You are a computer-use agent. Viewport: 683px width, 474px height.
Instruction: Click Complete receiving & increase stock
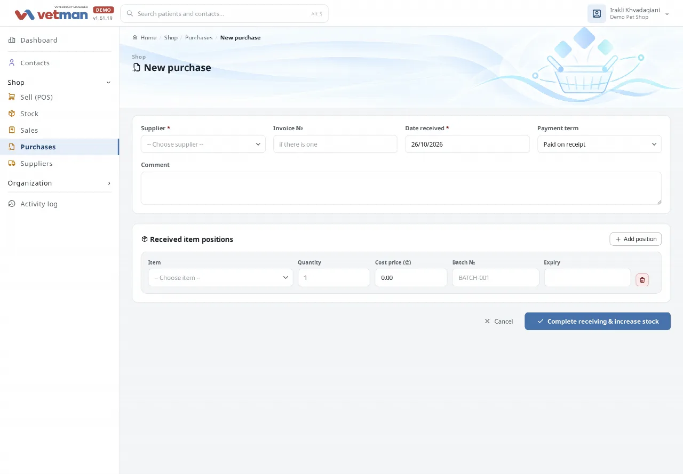point(598,321)
